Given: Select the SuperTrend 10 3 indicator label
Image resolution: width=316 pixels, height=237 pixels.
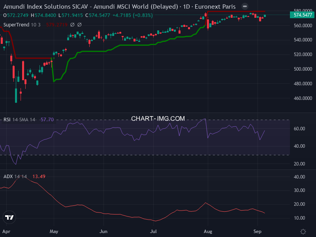Looking at the screenshot, I should coord(22,25).
